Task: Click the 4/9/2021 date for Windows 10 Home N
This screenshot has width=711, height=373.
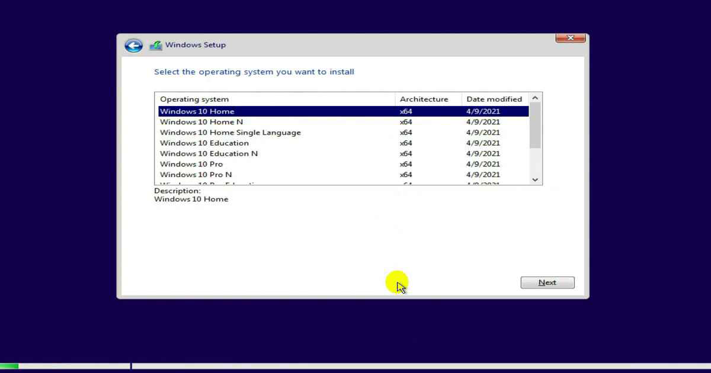Action: [x=483, y=122]
